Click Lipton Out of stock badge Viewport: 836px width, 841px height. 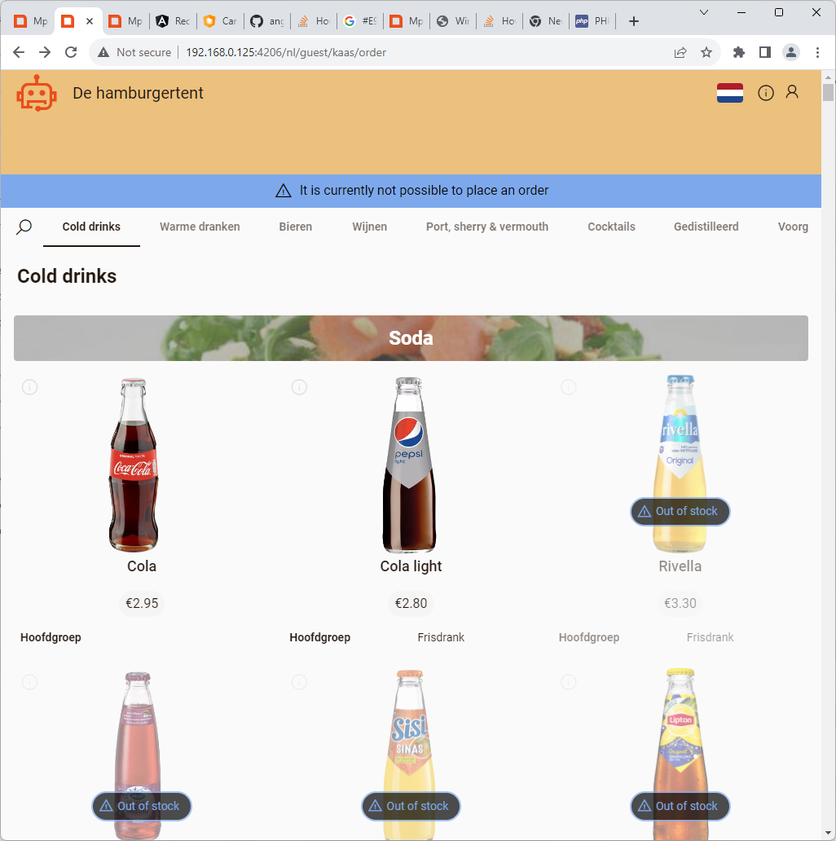pos(680,806)
